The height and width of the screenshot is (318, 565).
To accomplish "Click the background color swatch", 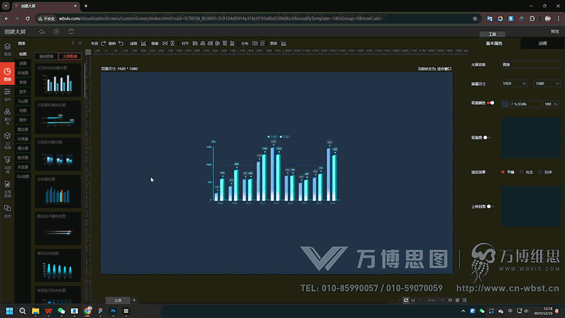I will (x=505, y=104).
